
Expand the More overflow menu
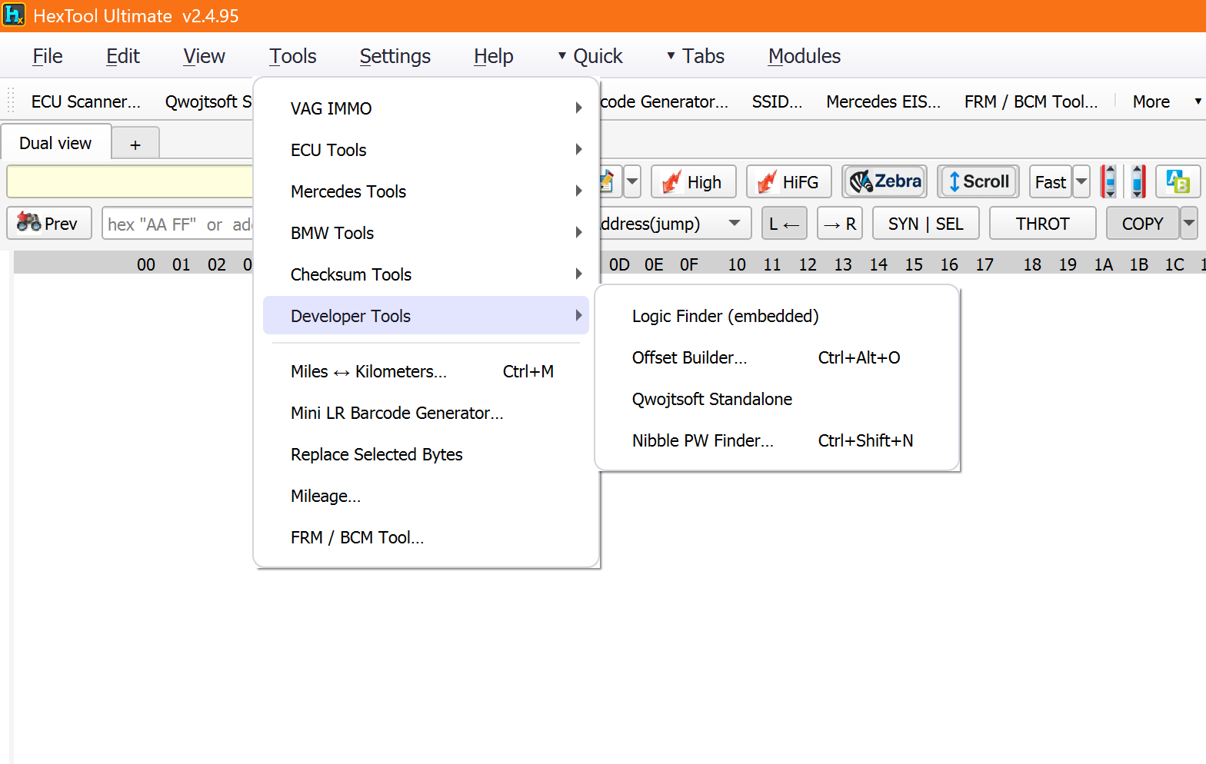coord(1165,101)
